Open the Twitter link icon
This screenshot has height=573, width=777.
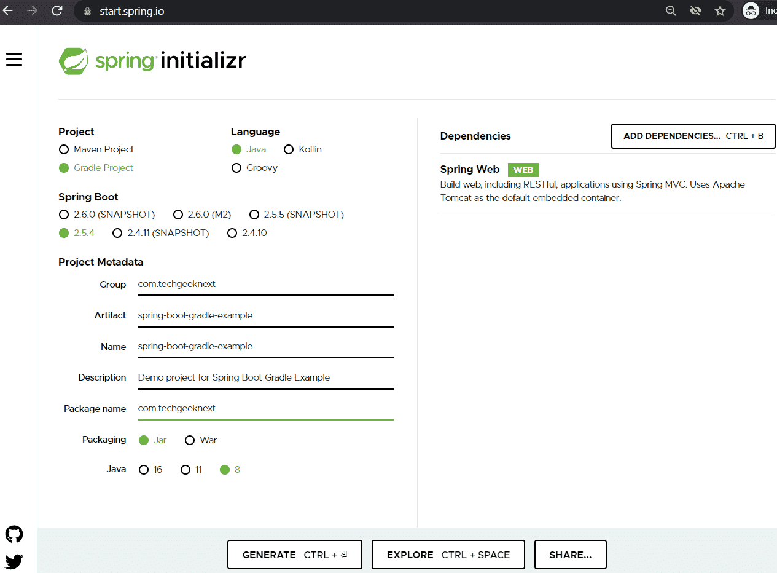point(14,561)
